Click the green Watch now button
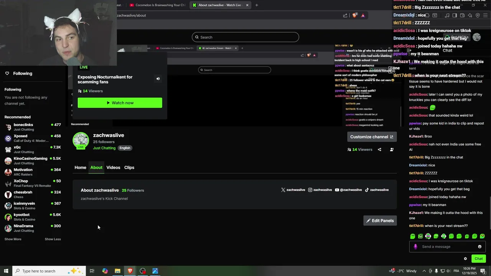Screen dimensions: 491x276 120,103
